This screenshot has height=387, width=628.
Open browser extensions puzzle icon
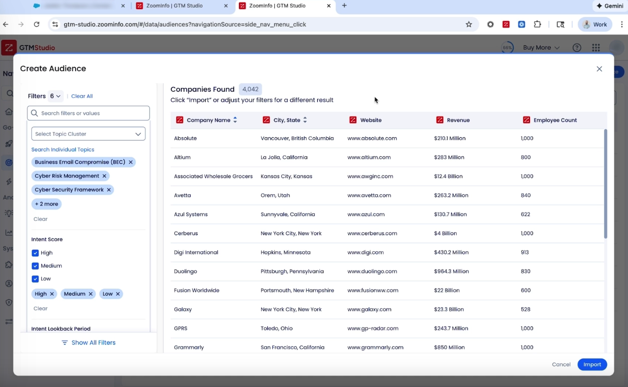click(x=538, y=24)
